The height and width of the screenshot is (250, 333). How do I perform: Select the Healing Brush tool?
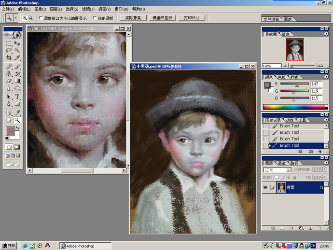9,67
